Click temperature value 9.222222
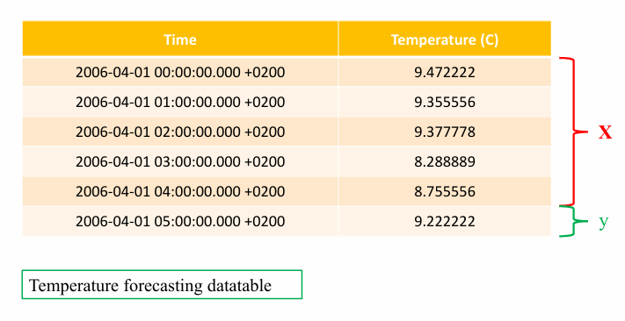 point(445,221)
